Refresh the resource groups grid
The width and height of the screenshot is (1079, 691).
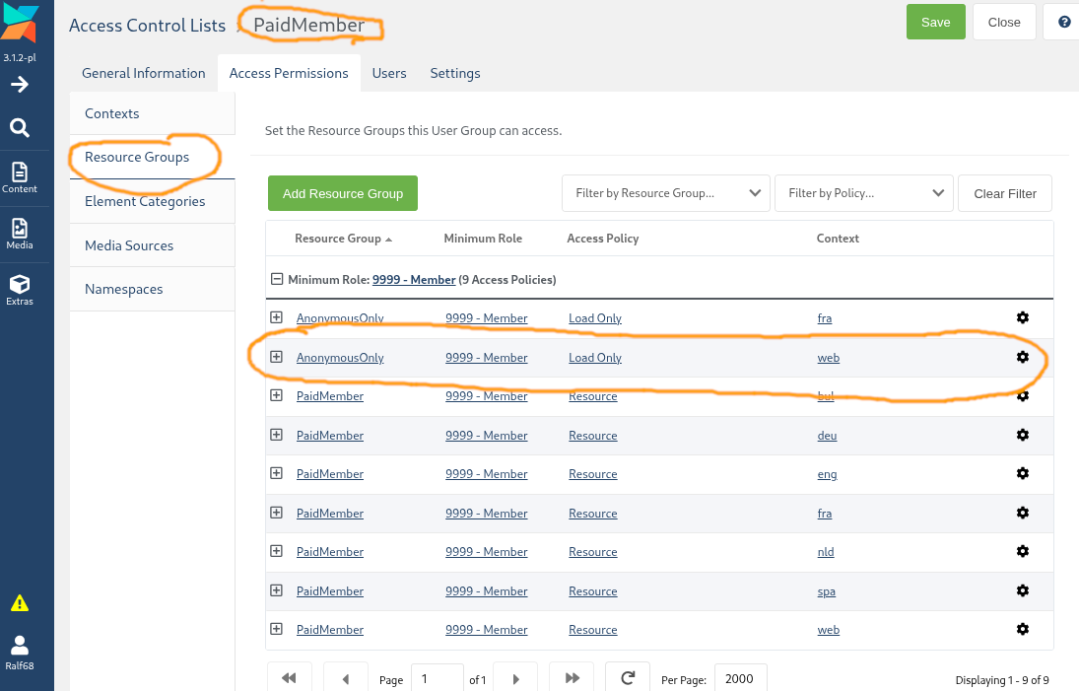(x=628, y=678)
